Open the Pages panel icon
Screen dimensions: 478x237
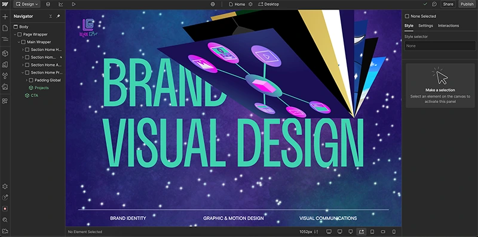click(5, 28)
